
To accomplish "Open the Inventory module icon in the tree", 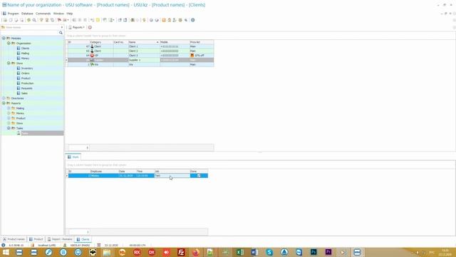I will pos(19,69).
